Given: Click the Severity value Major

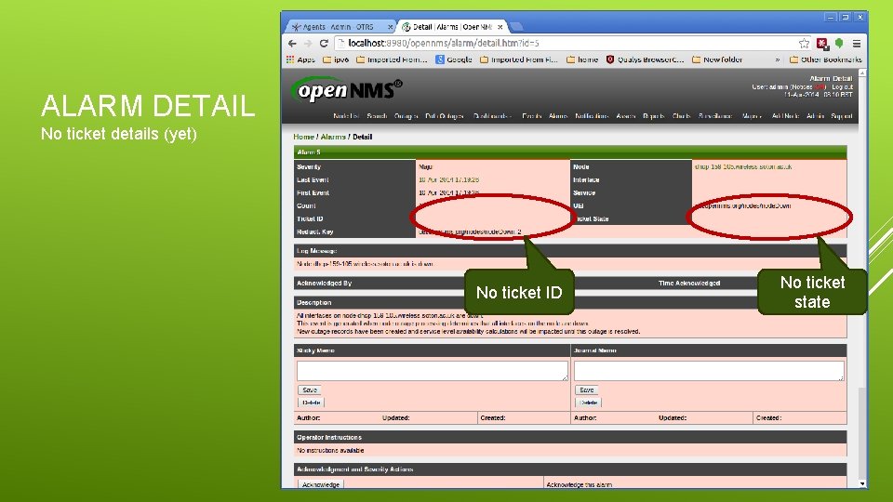Looking at the screenshot, I should [x=425, y=166].
